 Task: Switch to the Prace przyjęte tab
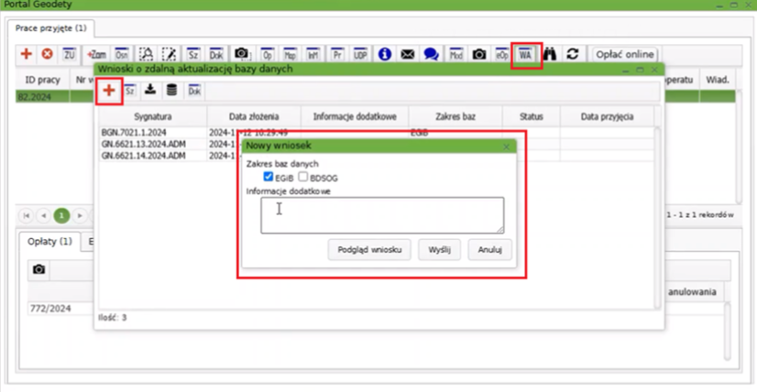(50, 28)
